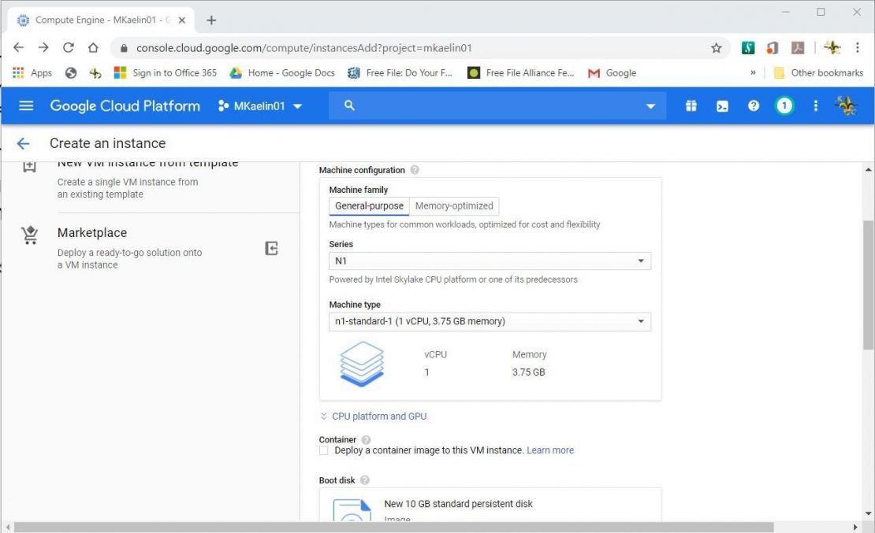Select the General-purpose machine family tab
875x533 pixels.
[368, 205]
